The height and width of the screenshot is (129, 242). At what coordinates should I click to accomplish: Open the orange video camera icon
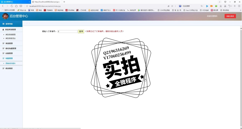pos(211,6)
